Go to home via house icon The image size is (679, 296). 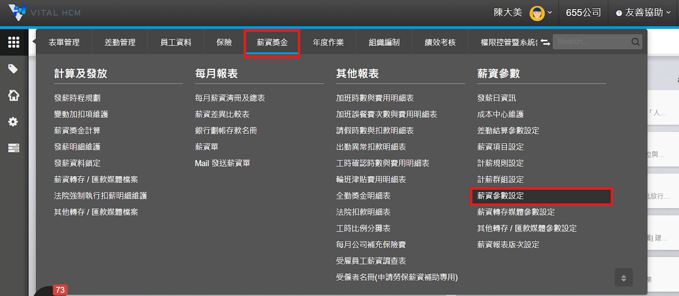tap(14, 95)
